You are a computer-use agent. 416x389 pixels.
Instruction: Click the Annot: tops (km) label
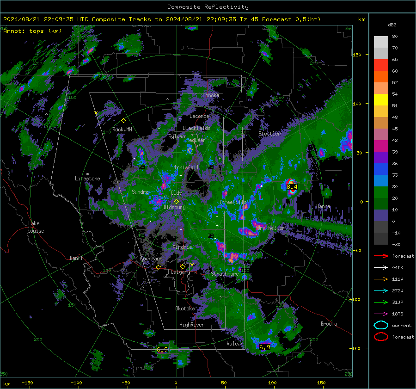pyautogui.click(x=32, y=31)
